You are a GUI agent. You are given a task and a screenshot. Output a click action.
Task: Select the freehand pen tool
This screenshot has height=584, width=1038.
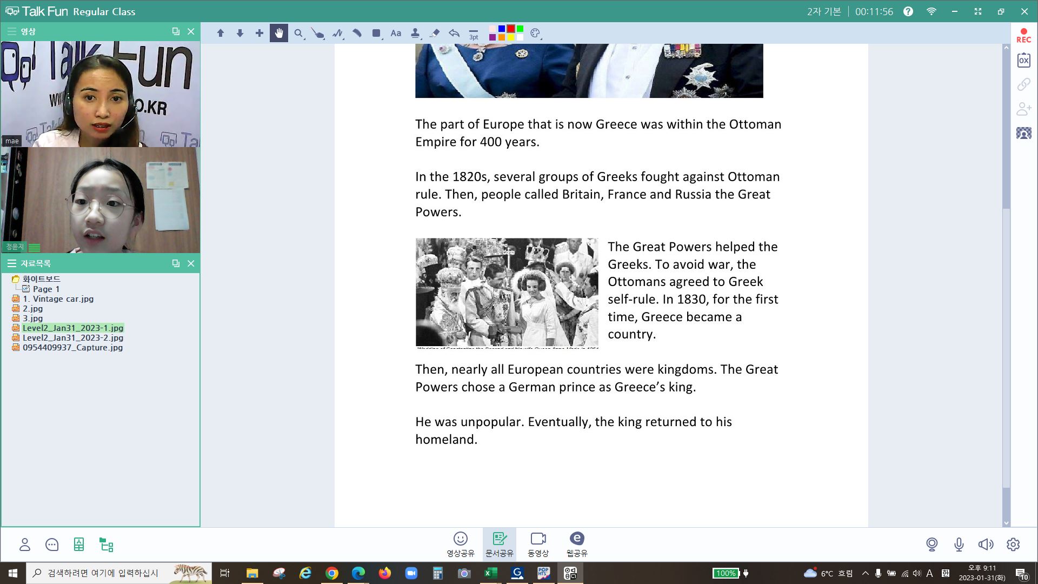(337, 33)
